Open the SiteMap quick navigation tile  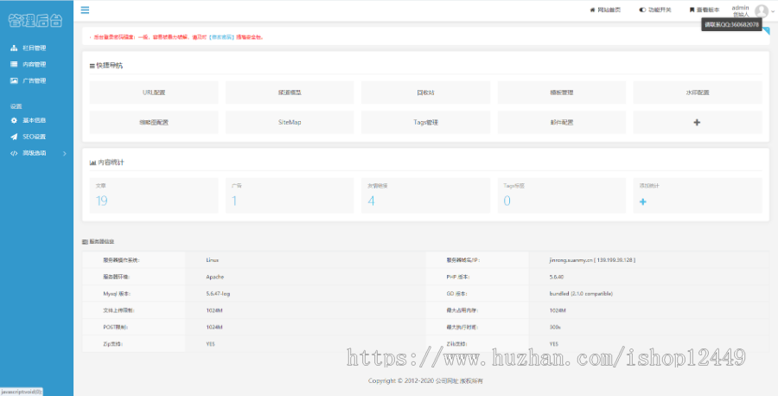(x=290, y=122)
